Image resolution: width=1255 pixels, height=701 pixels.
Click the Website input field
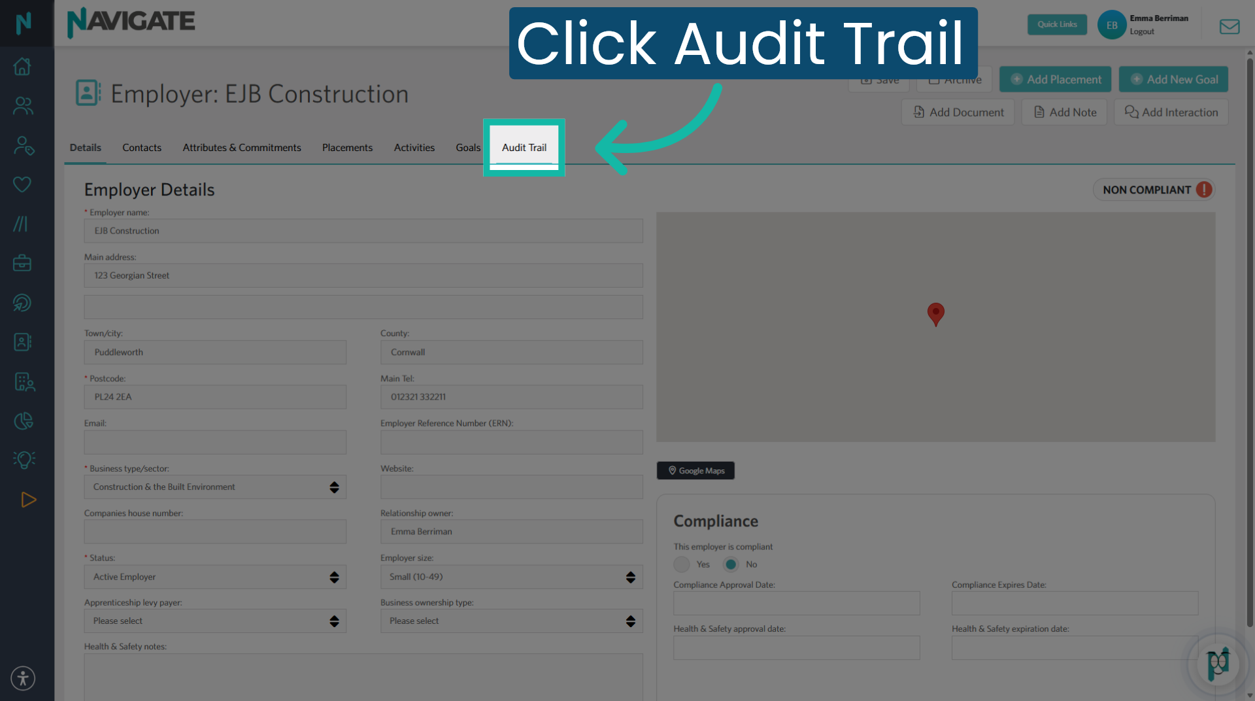(x=512, y=487)
